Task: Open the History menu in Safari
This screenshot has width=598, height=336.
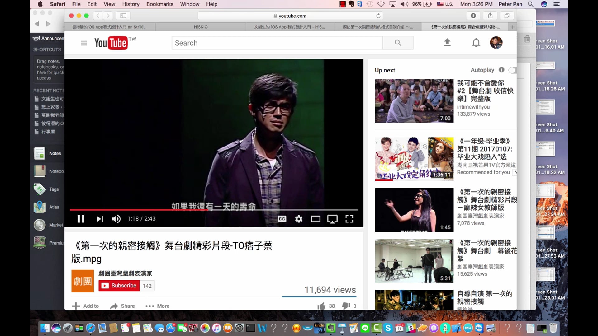Action: pyautogui.click(x=131, y=4)
